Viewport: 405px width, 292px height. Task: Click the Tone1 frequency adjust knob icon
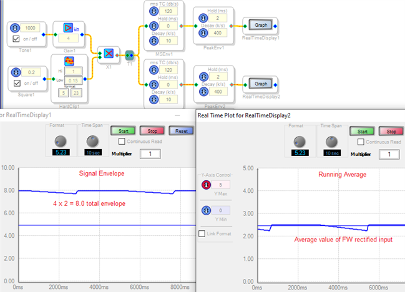(x=15, y=28)
